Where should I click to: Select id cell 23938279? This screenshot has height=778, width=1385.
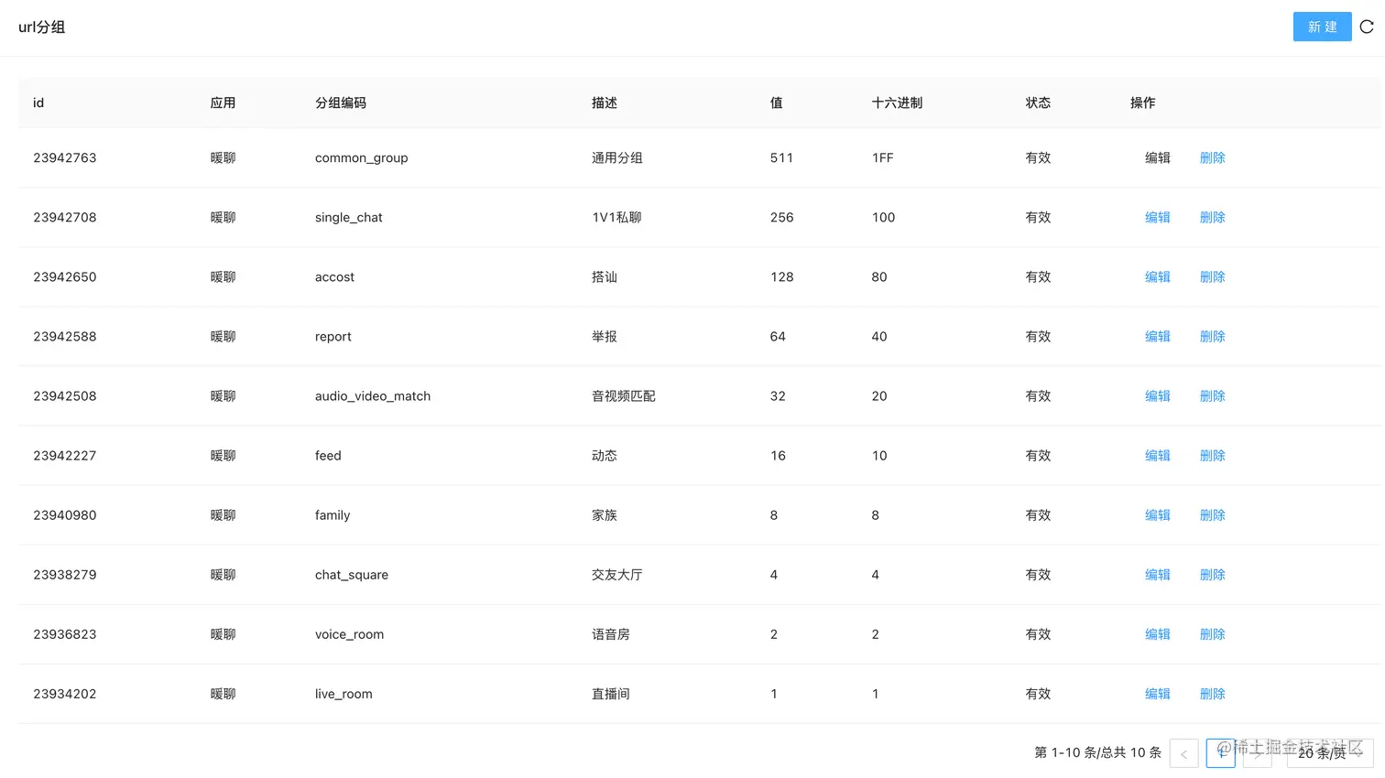(65, 574)
